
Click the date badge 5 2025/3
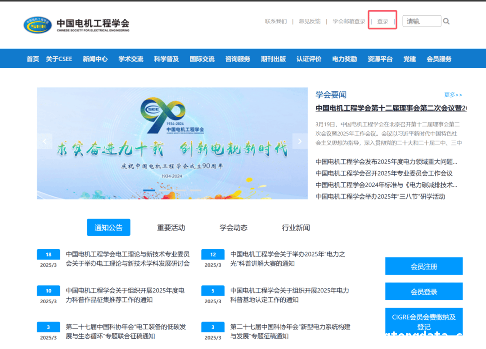click(213, 295)
